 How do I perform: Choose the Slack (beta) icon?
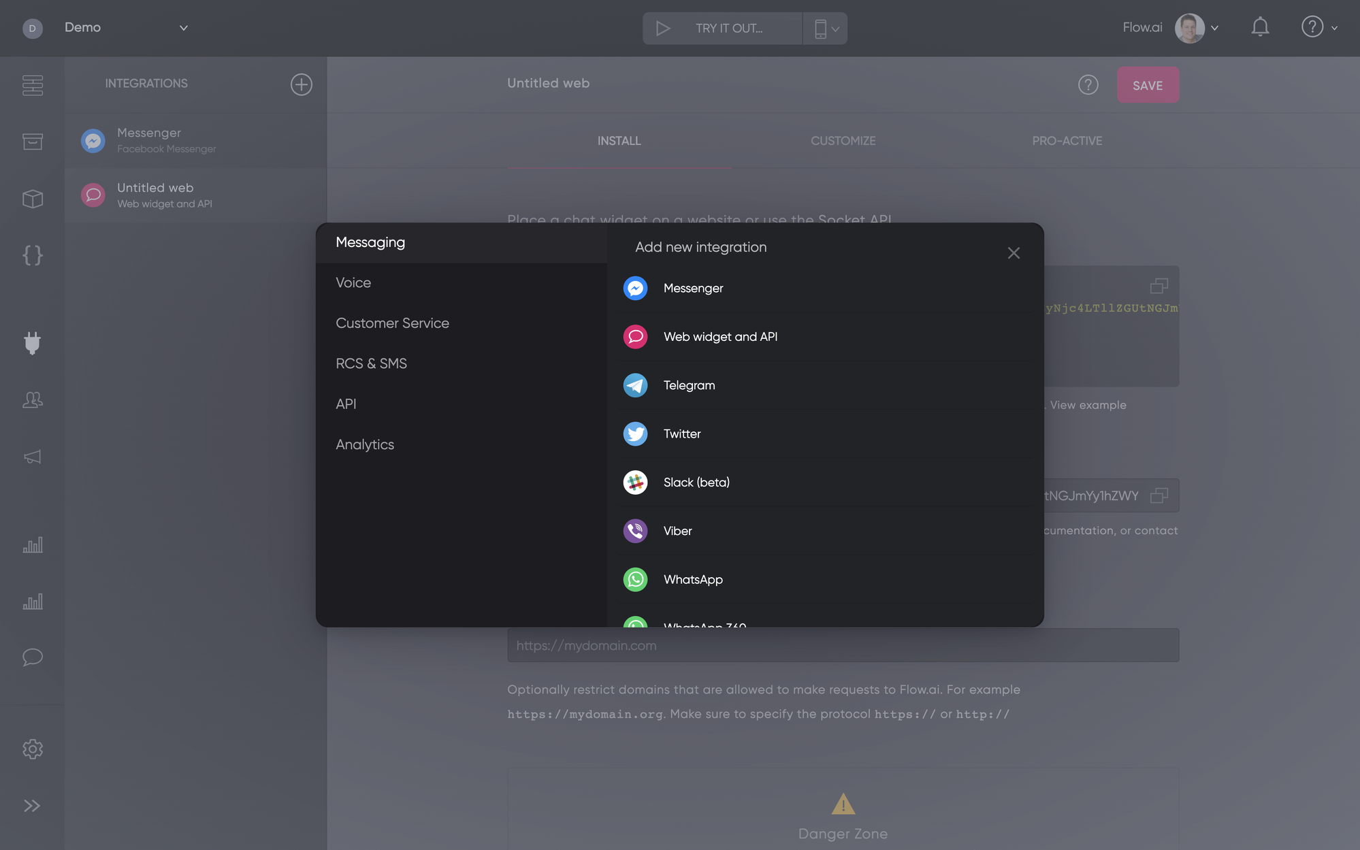635,483
